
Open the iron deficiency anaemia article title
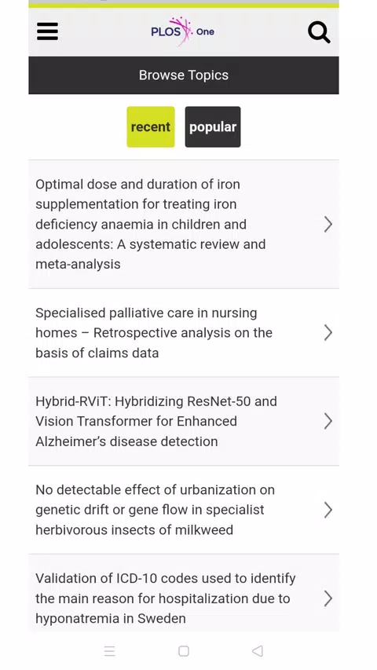151,224
